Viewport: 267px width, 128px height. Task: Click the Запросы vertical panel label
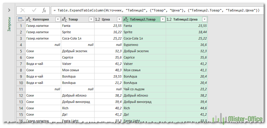[x=9, y=25]
